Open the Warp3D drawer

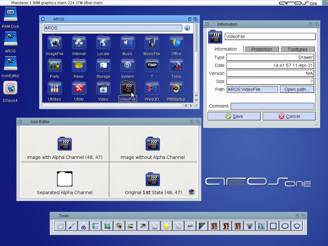(152, 88)
